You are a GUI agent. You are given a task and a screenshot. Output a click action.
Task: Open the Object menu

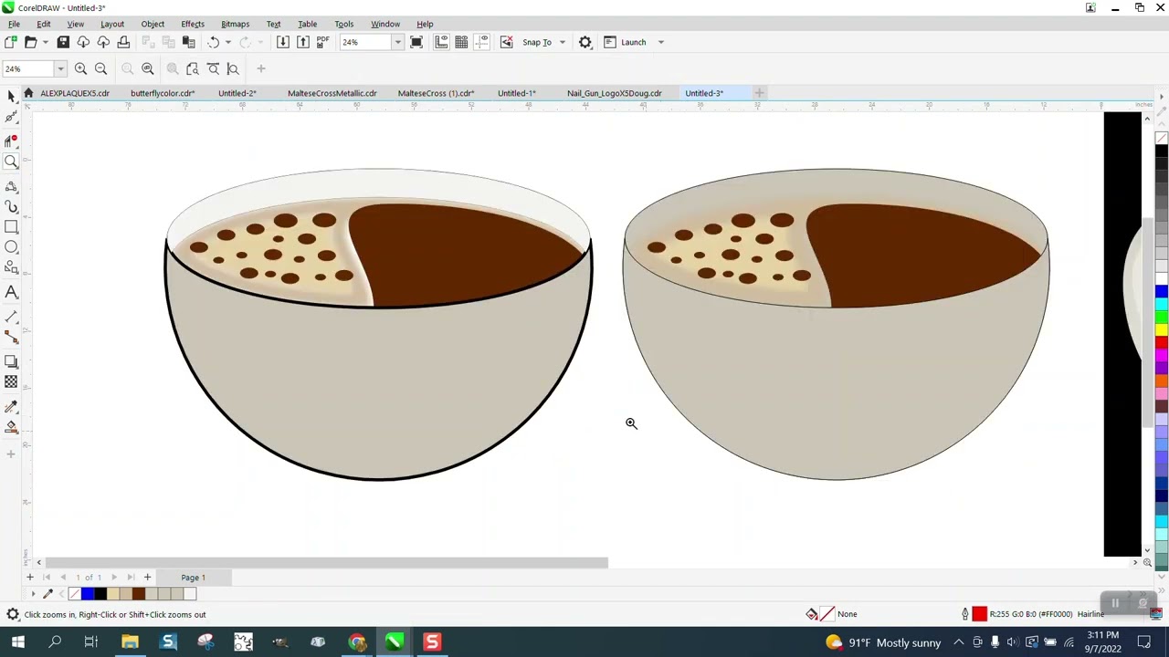153,24
